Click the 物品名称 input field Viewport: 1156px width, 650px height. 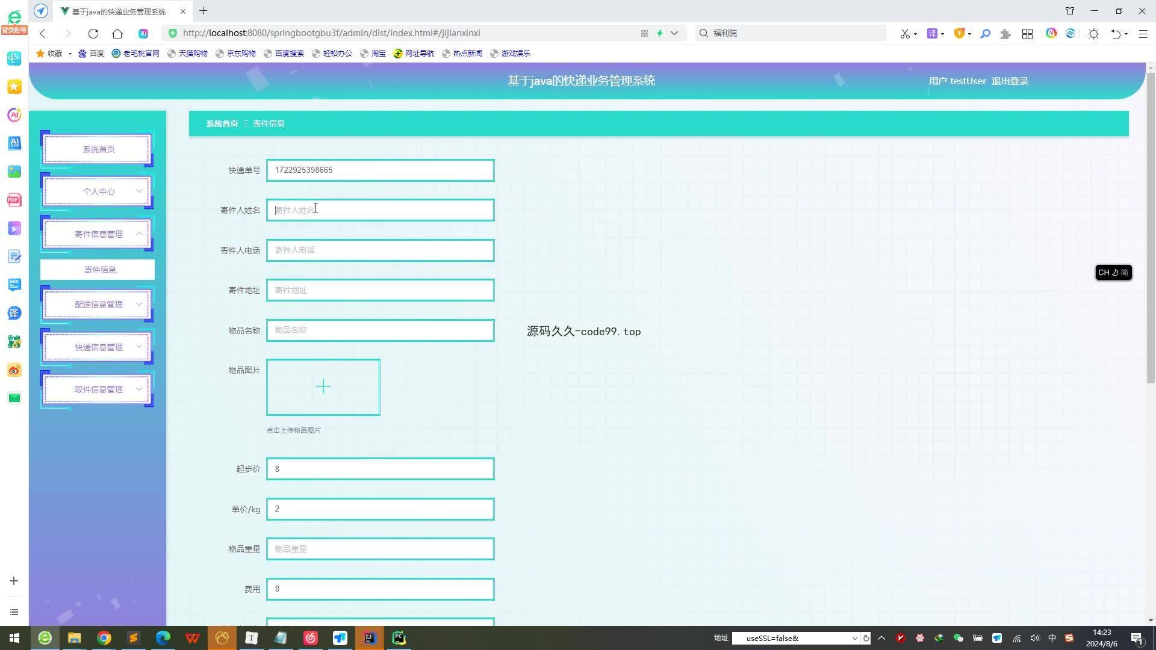tap(381, 330)
